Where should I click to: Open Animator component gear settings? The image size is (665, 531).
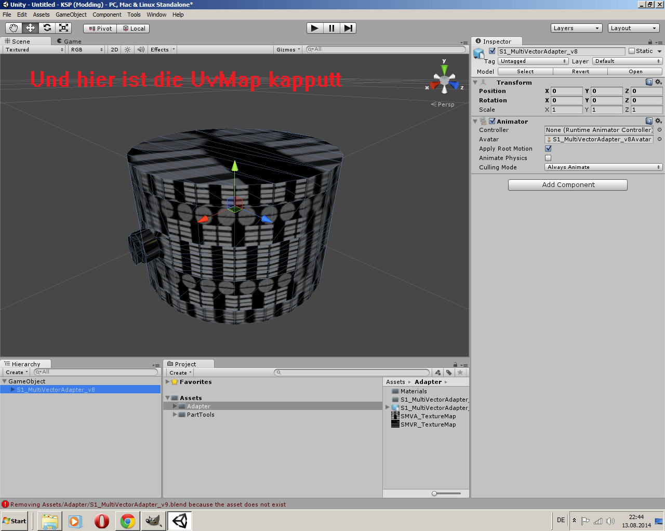tap(658, 121)
